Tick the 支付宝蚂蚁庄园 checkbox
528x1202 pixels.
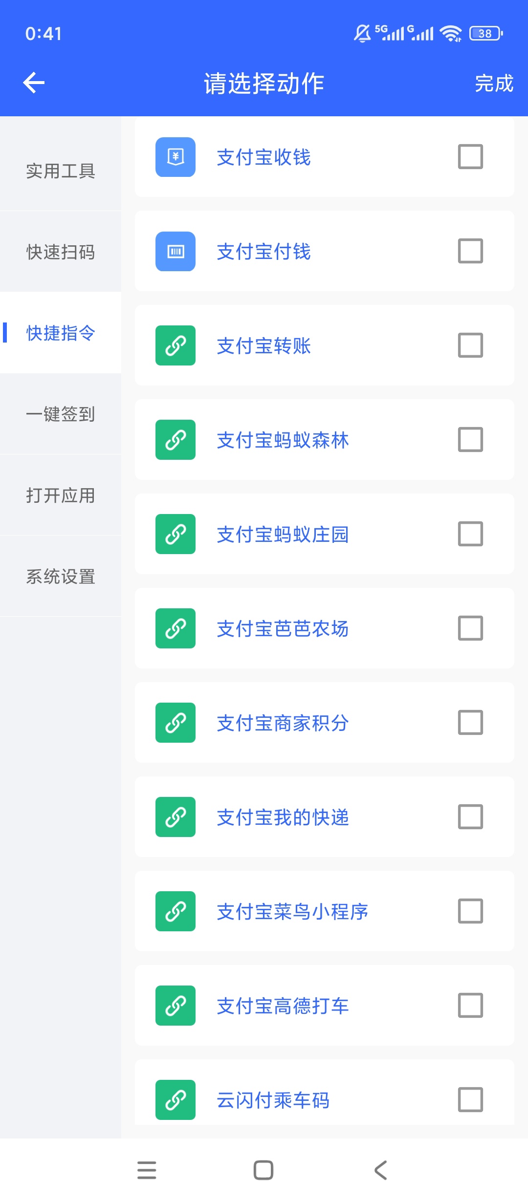click(470, 534)
